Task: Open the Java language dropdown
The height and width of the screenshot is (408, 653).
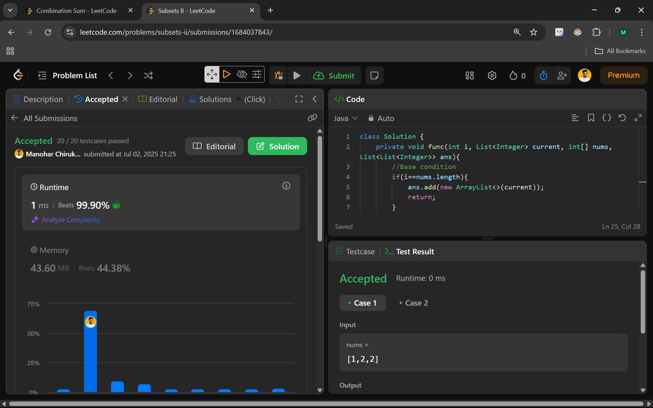Action: (346, 118)
